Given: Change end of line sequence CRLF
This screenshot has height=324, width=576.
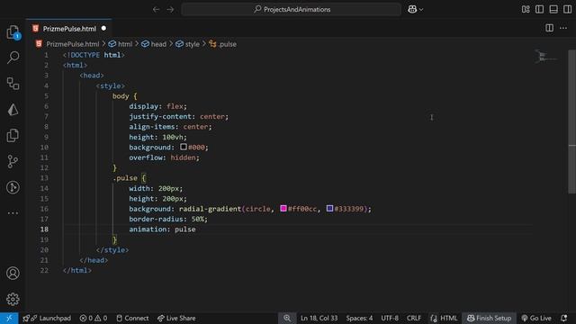Looking at the screenshot, I should coord(414,318).
